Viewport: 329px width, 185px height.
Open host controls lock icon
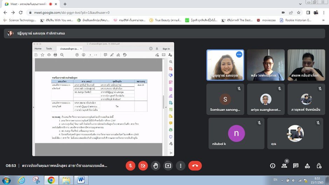click(319, 166)
